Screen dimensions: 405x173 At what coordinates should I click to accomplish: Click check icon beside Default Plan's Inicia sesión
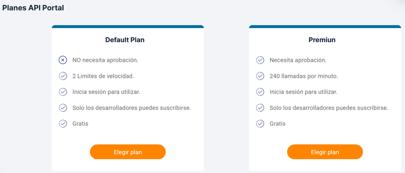pos(63,92)
